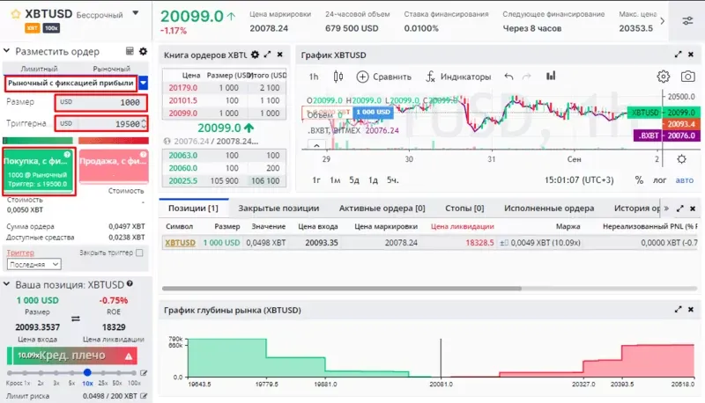Collapse the Разместить ордер section
Viewport: 705px width, 403px height.
click(7, 51)
